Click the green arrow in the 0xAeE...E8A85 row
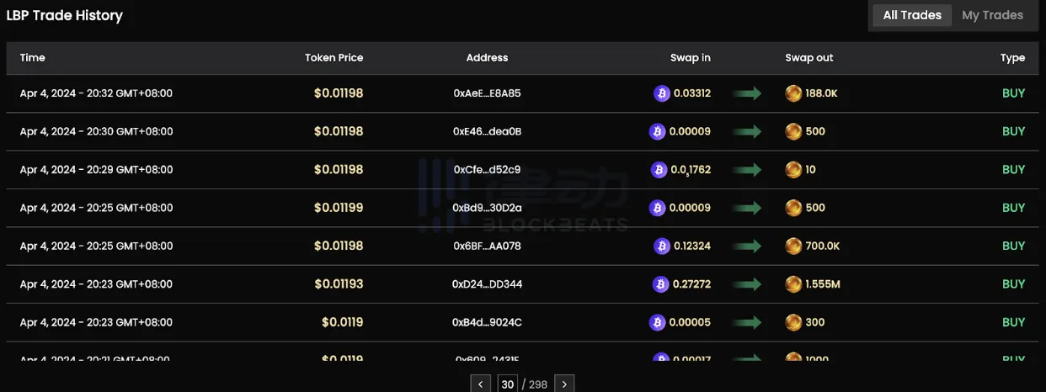1046x392 pixels. (747, 93)
